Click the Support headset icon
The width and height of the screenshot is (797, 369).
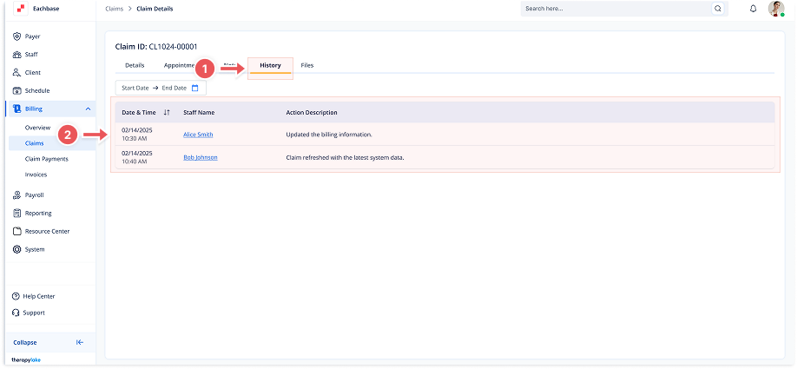tap(16, 313)
